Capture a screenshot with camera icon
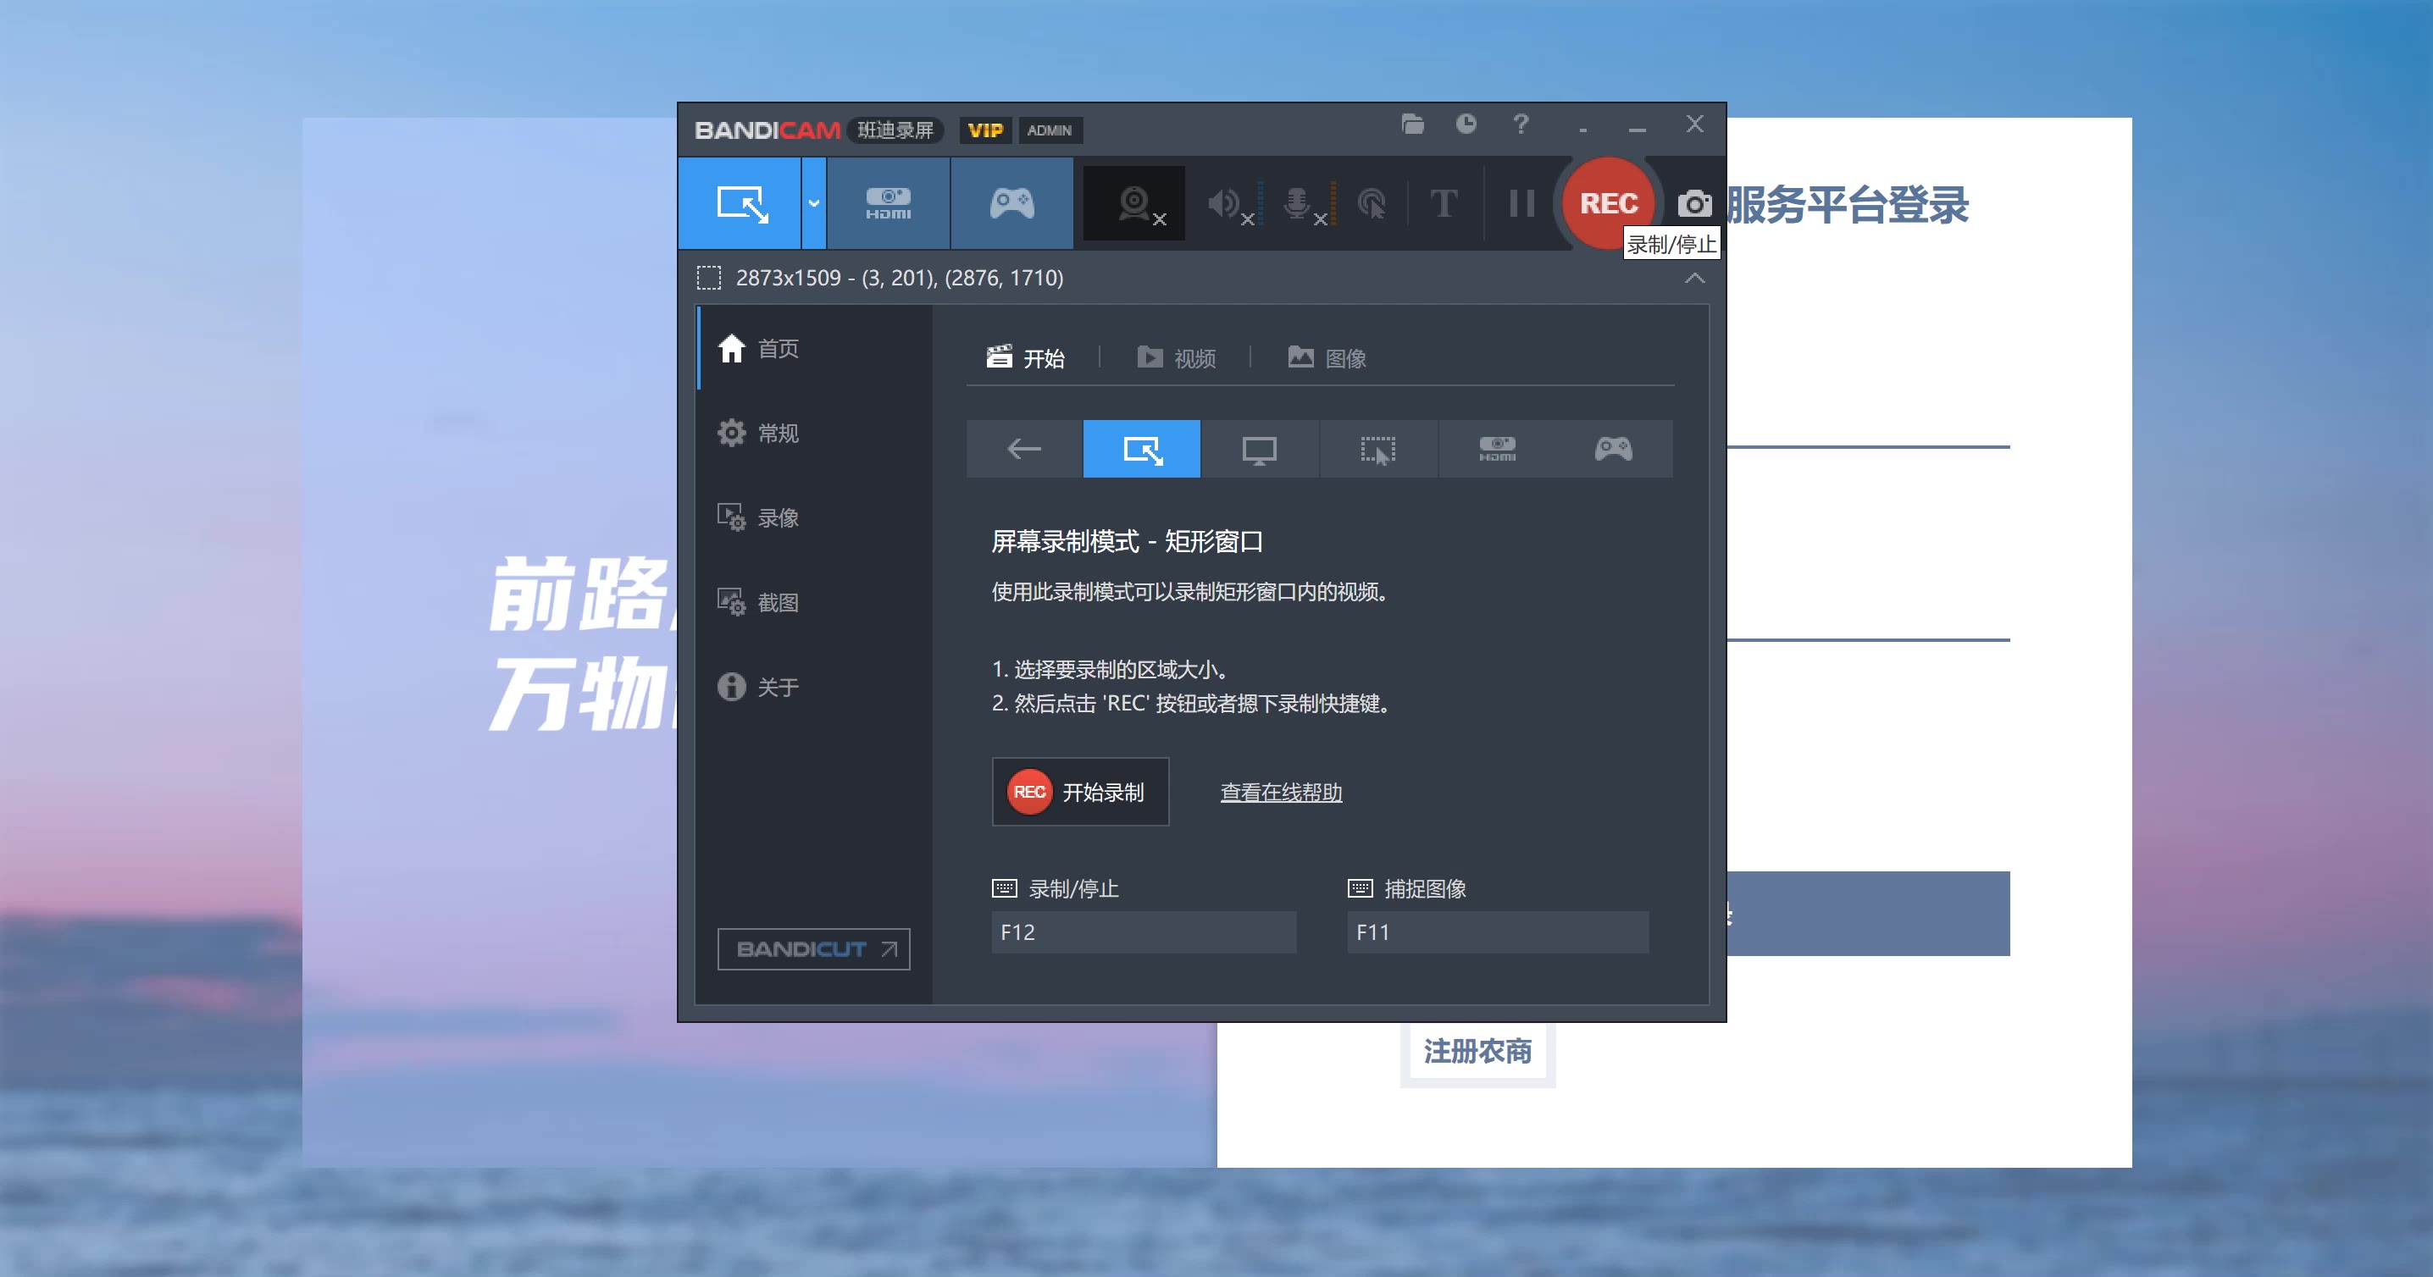The width and height of the screenshot is (2433, 1277). coord(1694,203)
